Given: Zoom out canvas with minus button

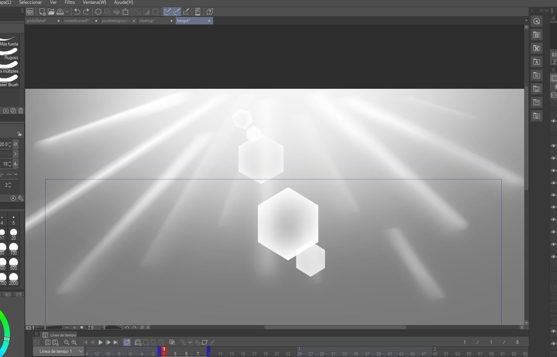Looking at the screenshot, I should point(67,328).
